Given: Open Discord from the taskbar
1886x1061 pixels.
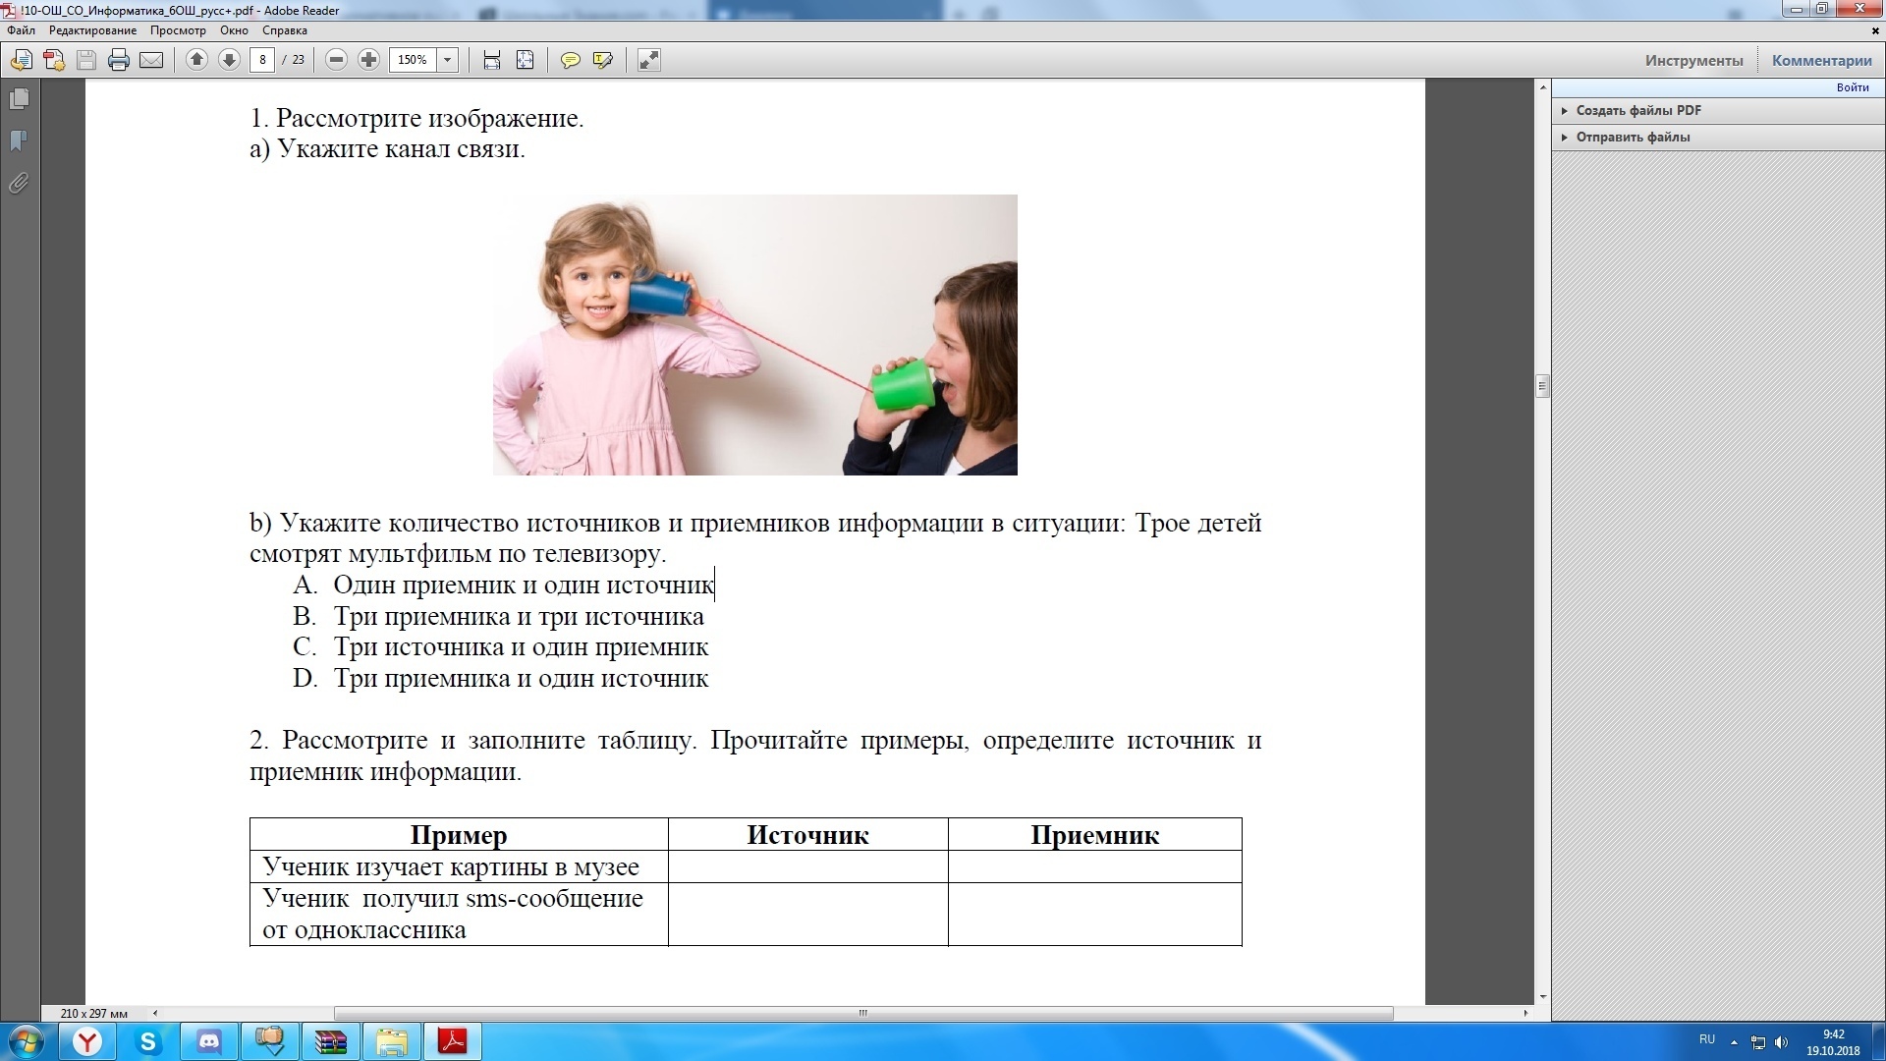Looking at the screenshot, I should [x=209, y=1041].
